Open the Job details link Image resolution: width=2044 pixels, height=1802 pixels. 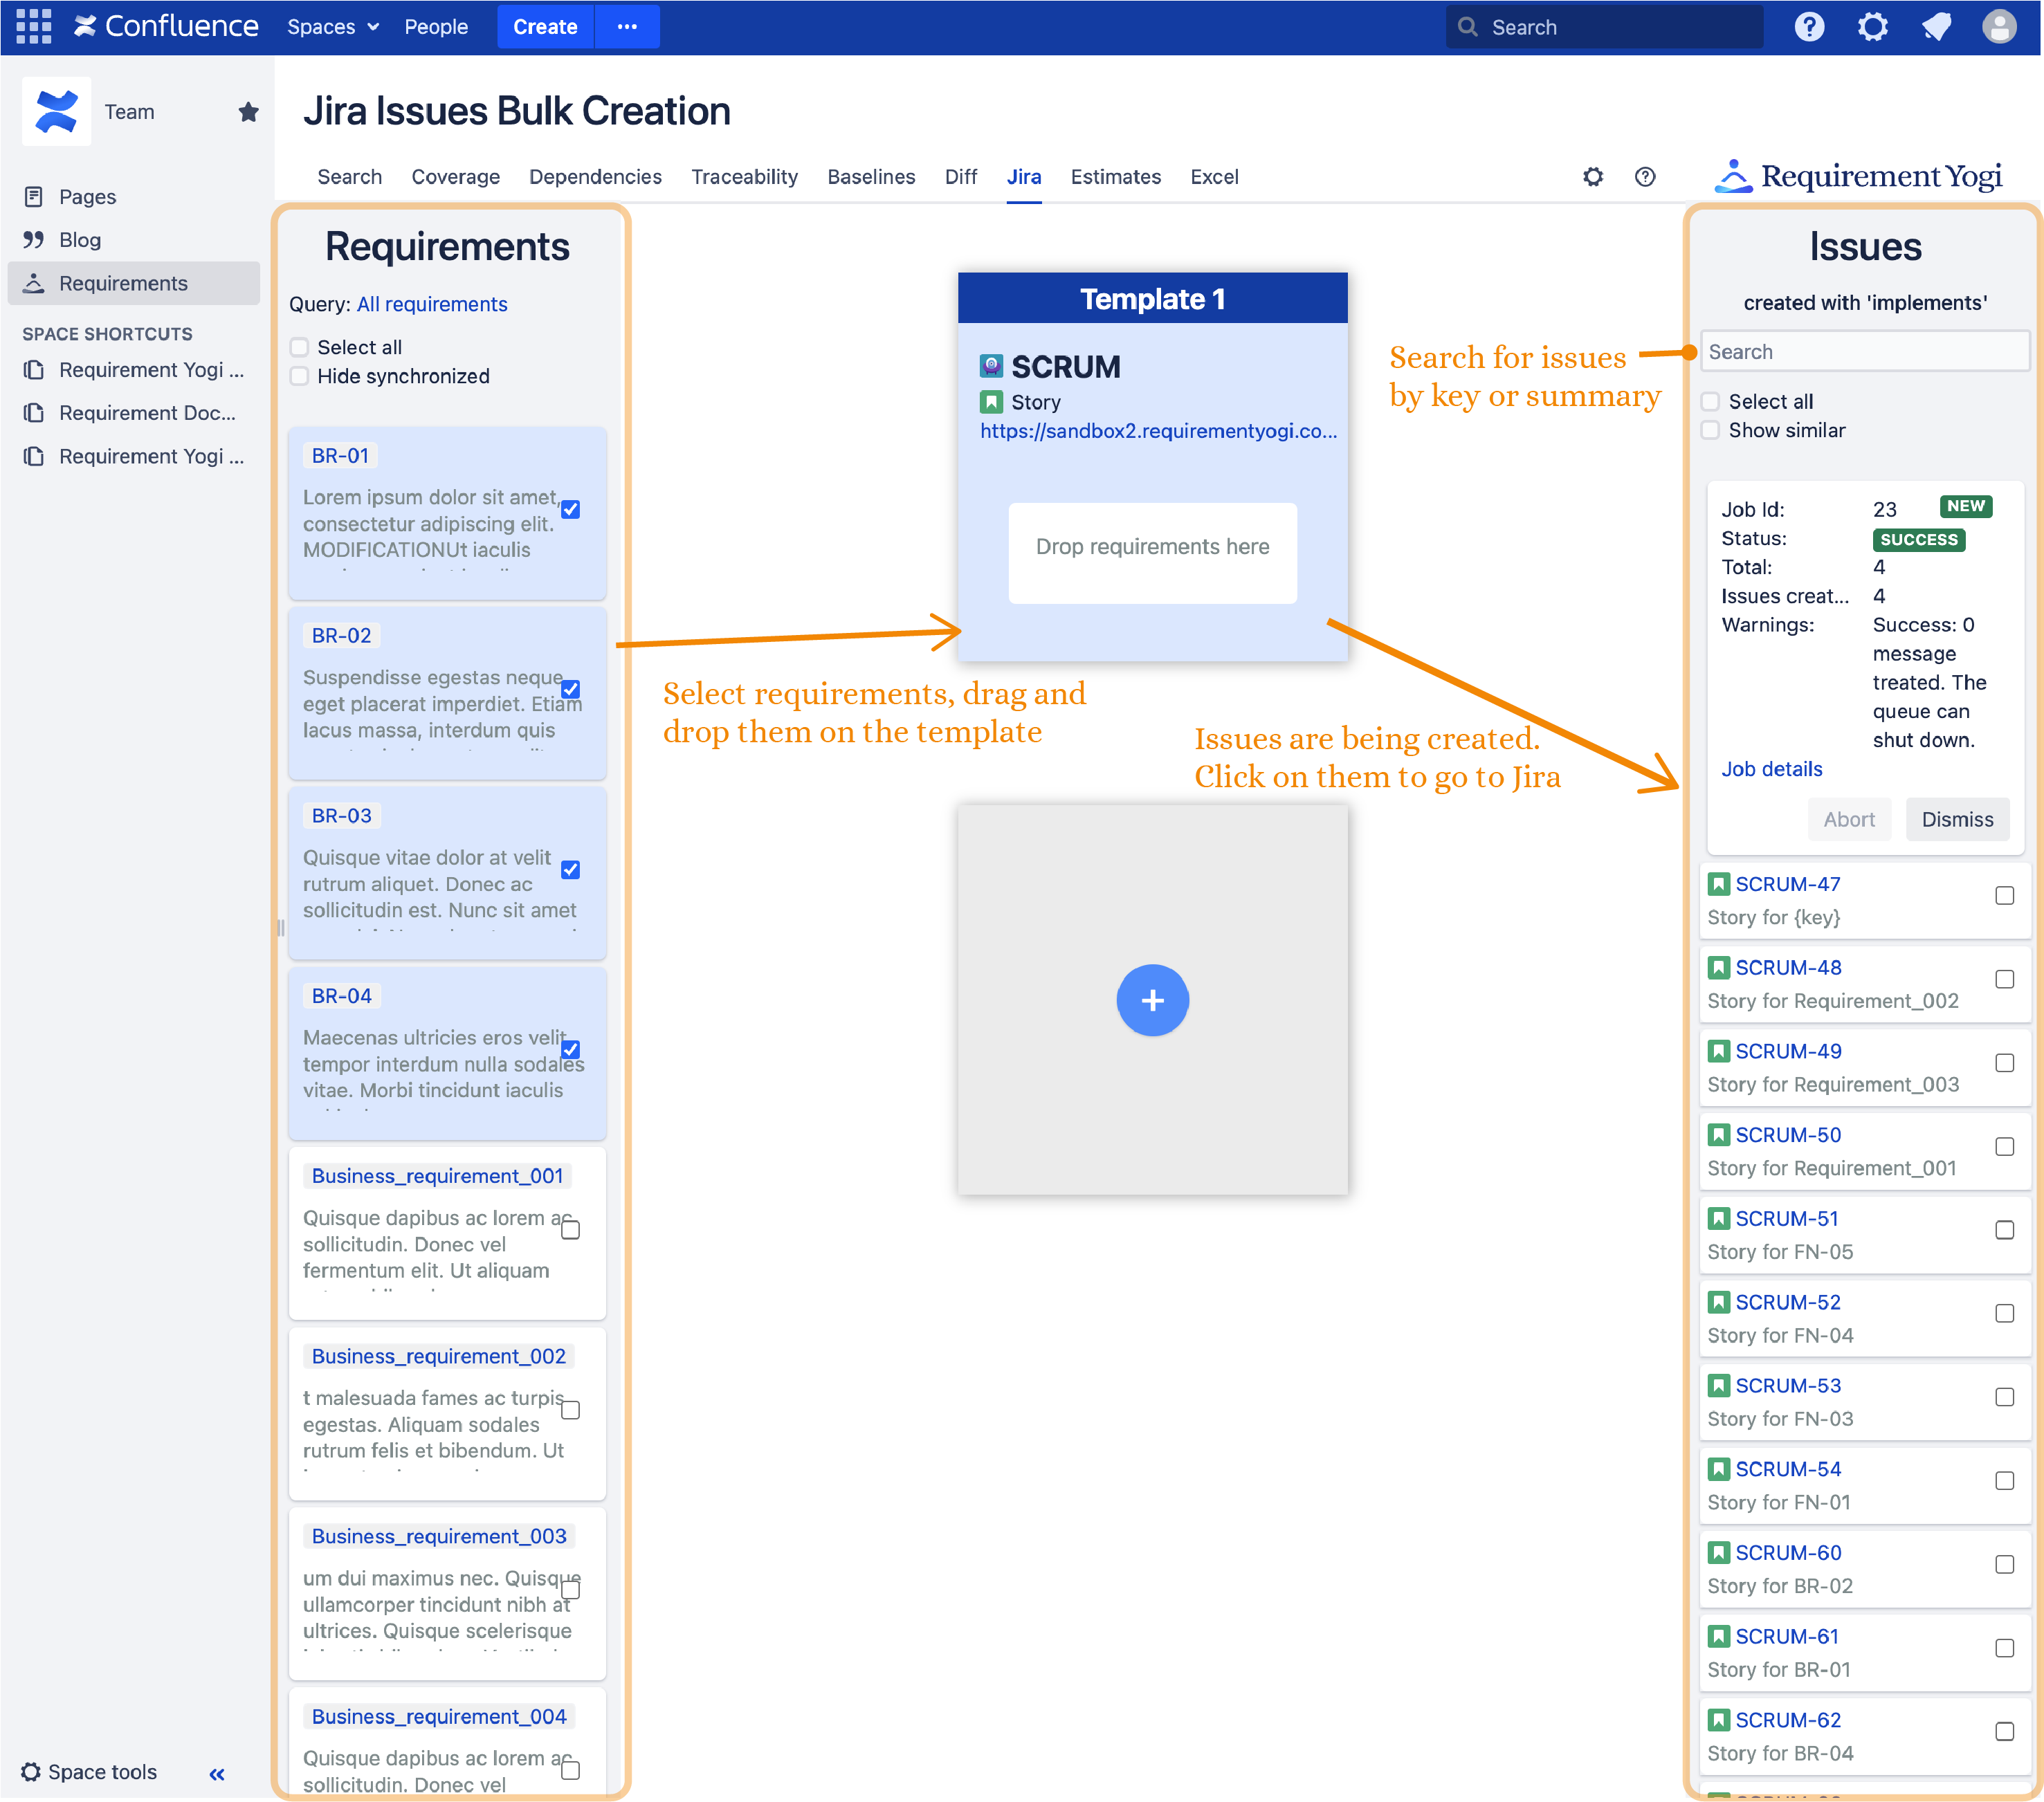(1771, 769)
